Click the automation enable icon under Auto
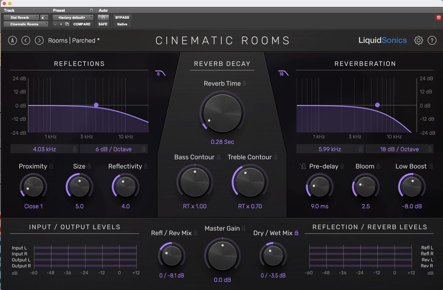443x290 pixels. 103,17
